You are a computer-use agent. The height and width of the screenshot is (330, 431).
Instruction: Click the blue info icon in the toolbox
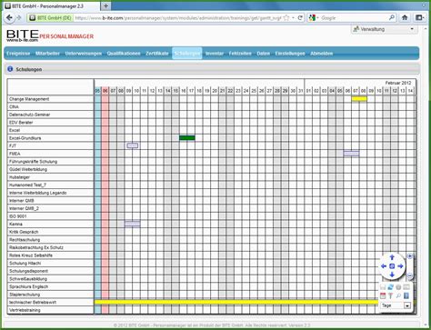[x=406, y=295]
